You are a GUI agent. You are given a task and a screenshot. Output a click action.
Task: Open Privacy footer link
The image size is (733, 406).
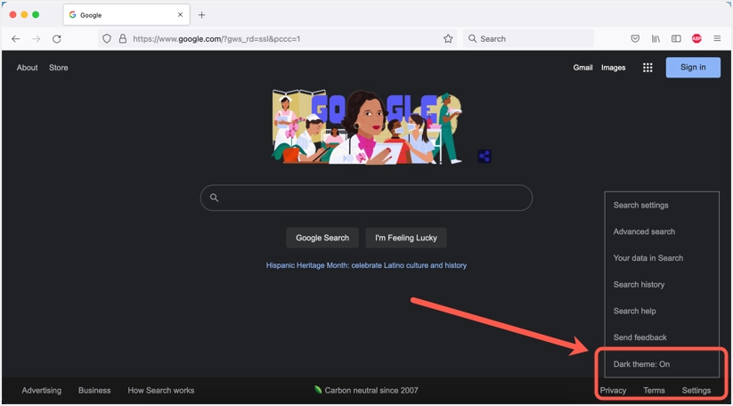(x=613, y=391)
